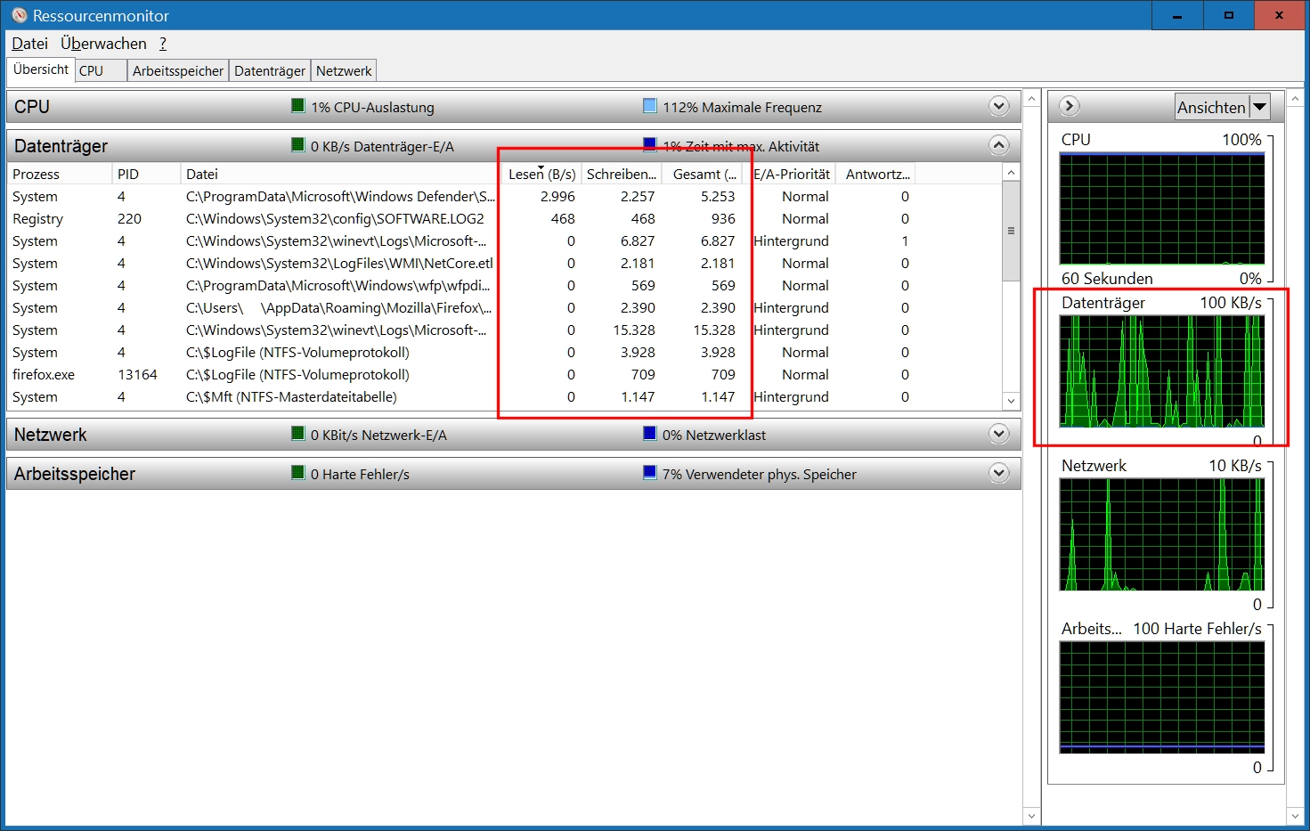Collapse the Datenträger section
Screen dimensions: 1310x831
(999, 145)
